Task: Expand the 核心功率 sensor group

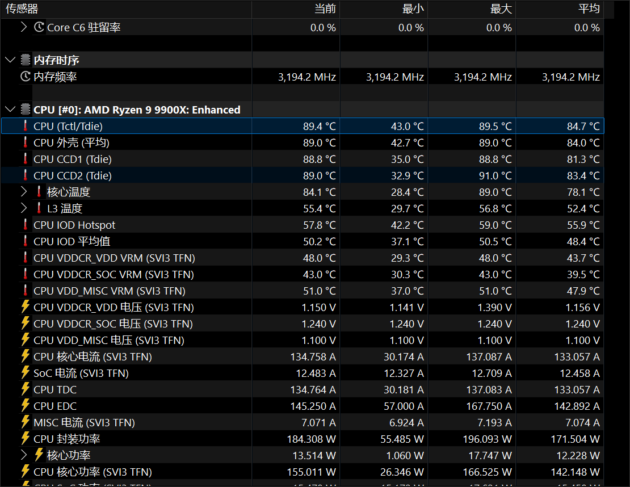Action: pyautogui.click(x=23, y=455)
